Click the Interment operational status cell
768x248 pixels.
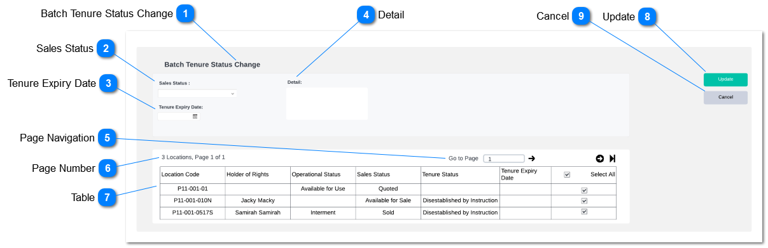pos(323,212)
